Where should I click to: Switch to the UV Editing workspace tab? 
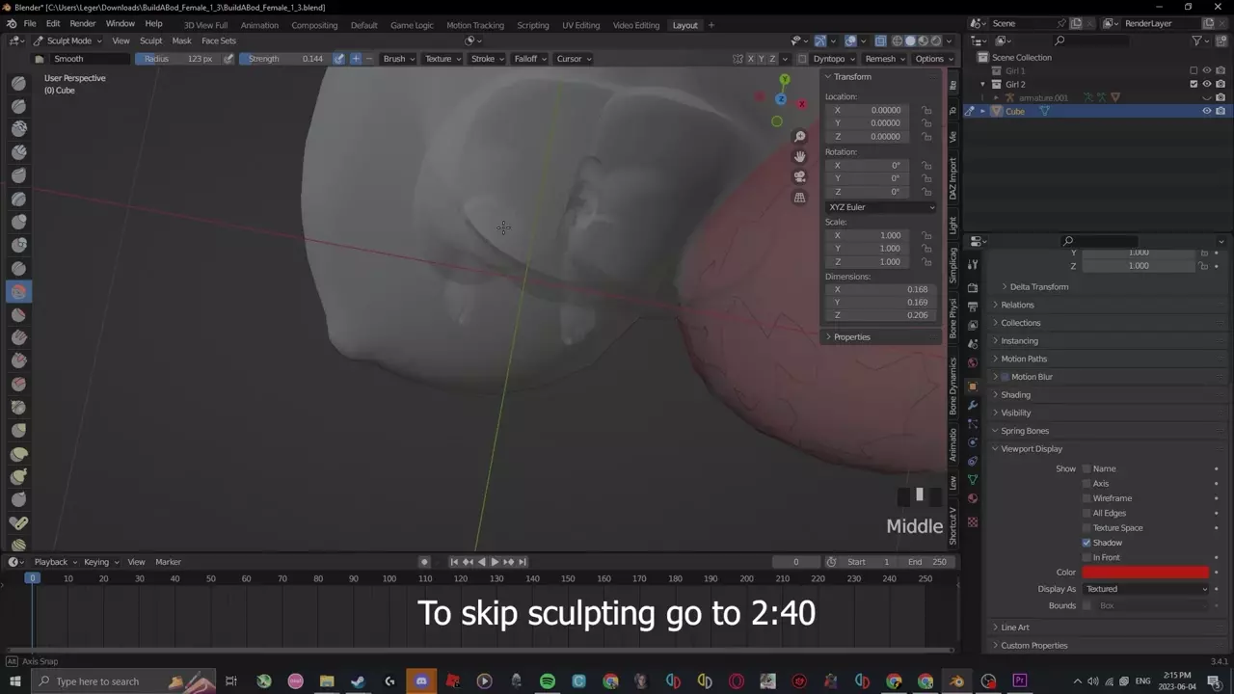pyautogui.click(x=580, y=25)
